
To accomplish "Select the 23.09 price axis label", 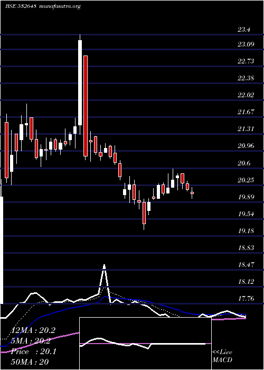I will (246, 44).
